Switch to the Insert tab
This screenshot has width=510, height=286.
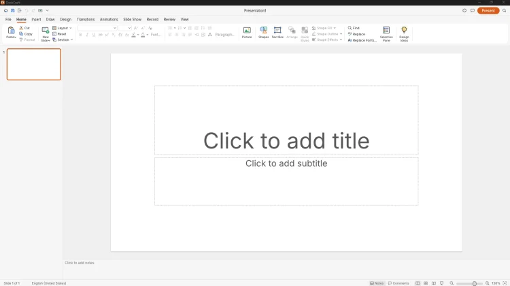(x=36, y=20)
